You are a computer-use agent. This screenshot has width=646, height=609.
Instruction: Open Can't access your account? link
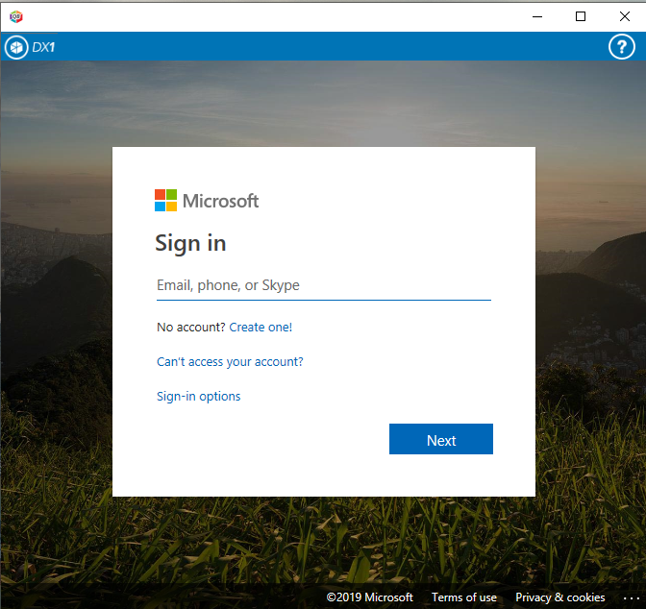pos(230,361)
